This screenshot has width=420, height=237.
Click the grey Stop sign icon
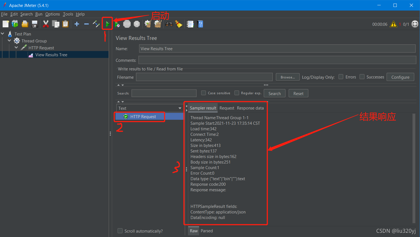coord(127,24)
